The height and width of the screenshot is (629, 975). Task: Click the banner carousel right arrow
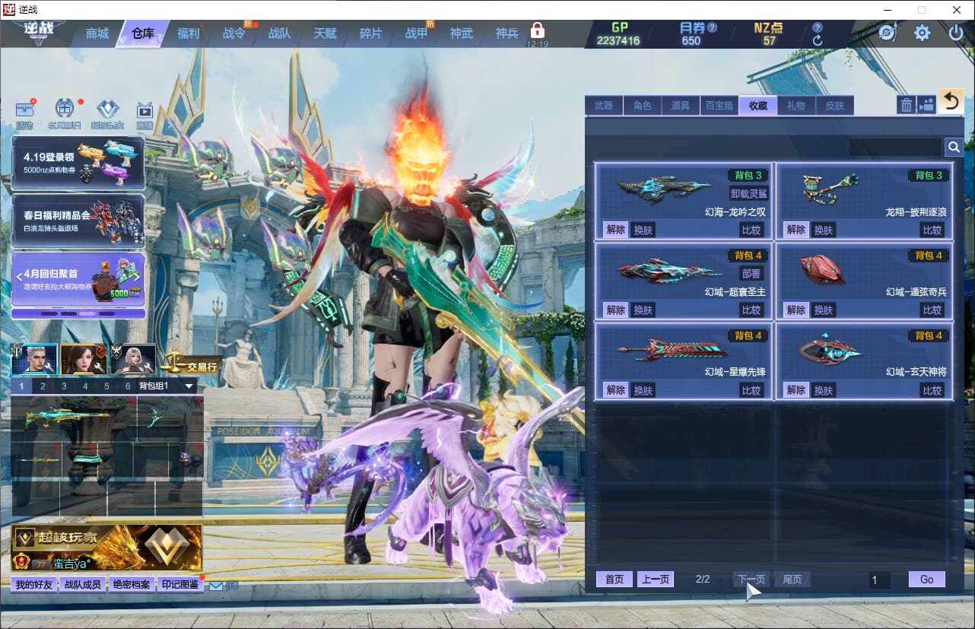coord(138,278)
